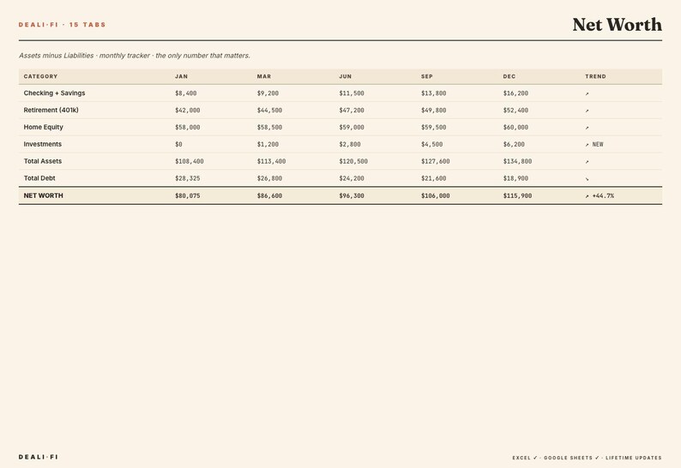Click the $106,000 cell

(x=435, y=195)
